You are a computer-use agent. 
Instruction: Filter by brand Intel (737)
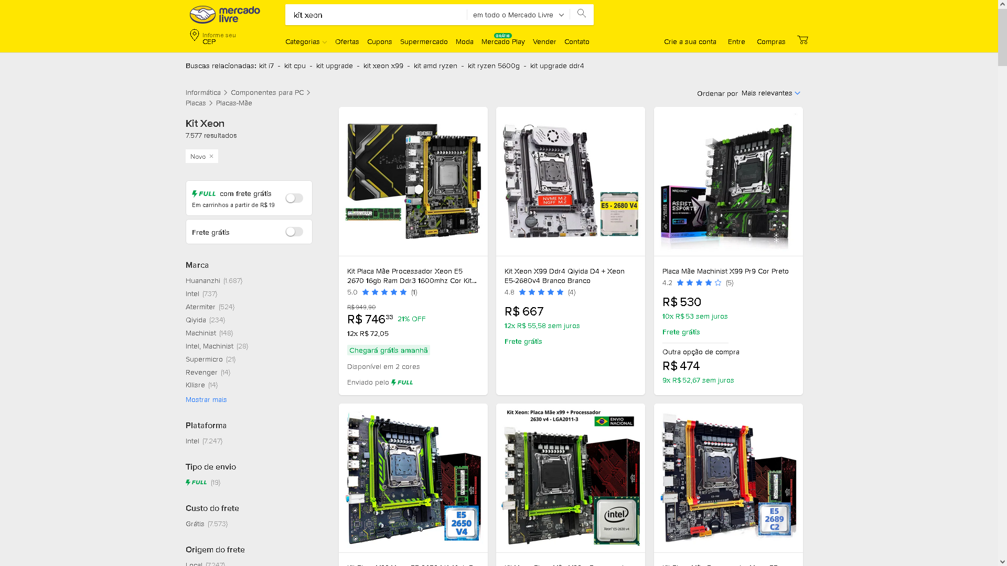tap(201, 294)
